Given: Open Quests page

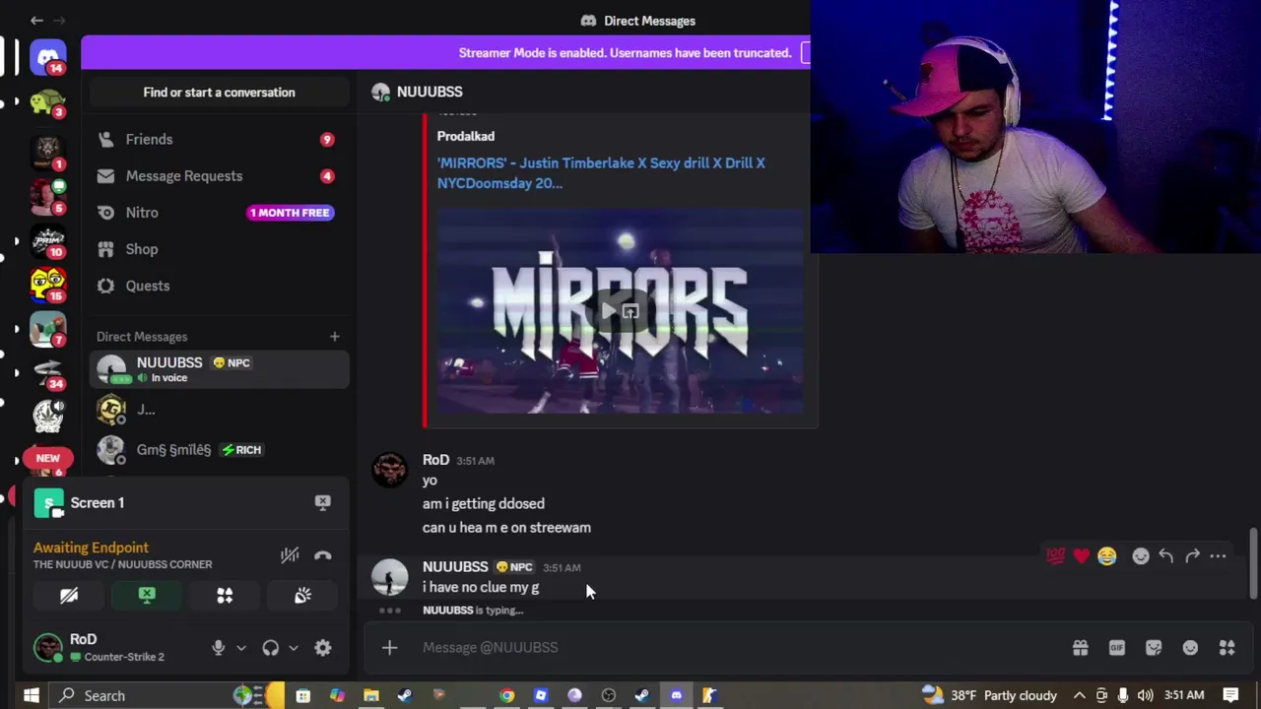Looking at the screenshot, I should tap(219, 285).
